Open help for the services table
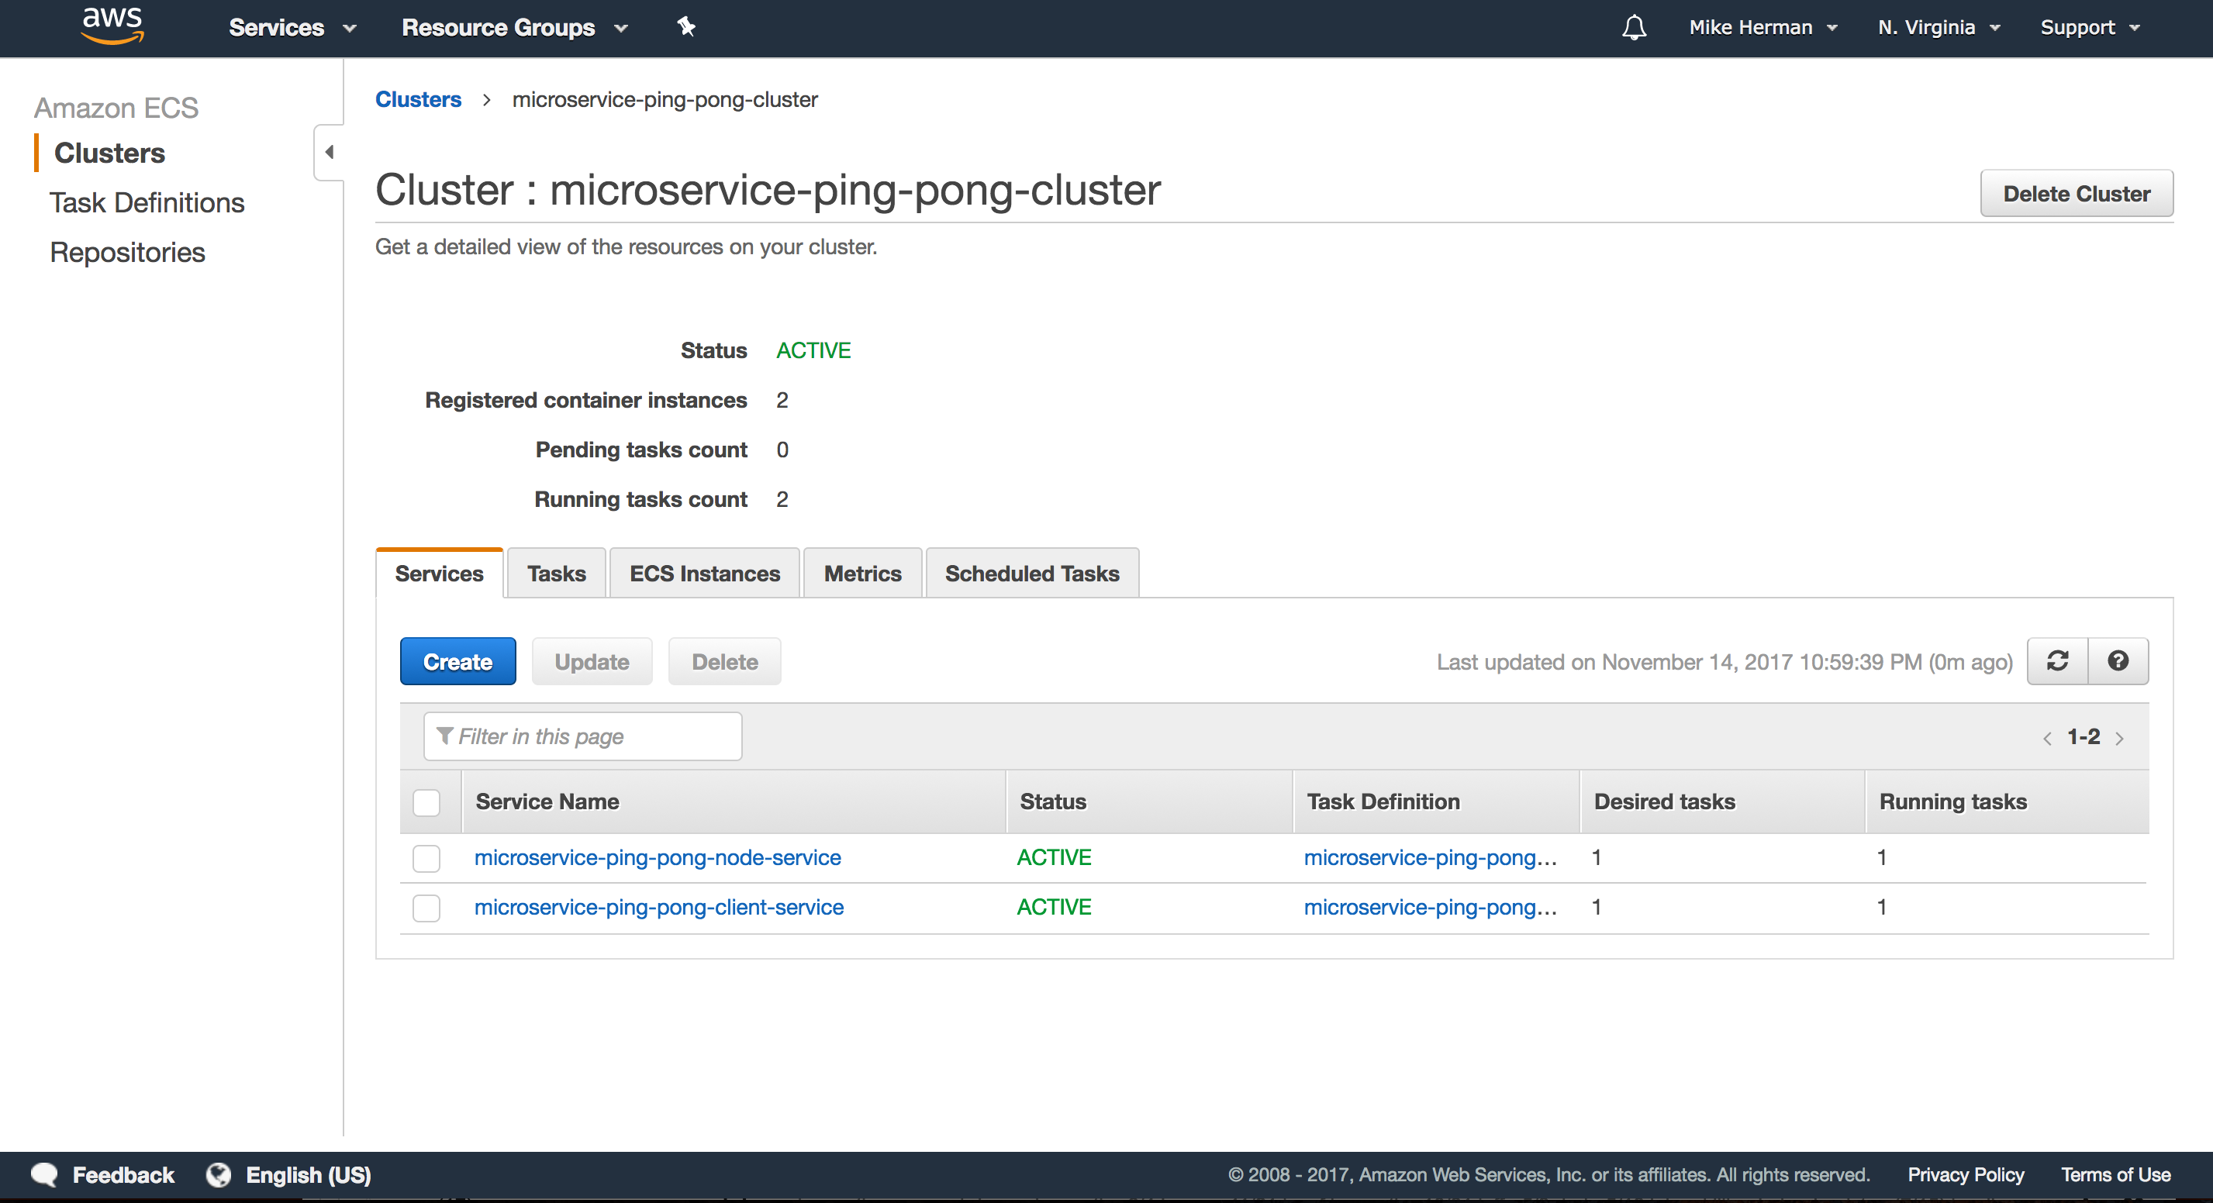 coord(2118,661)
